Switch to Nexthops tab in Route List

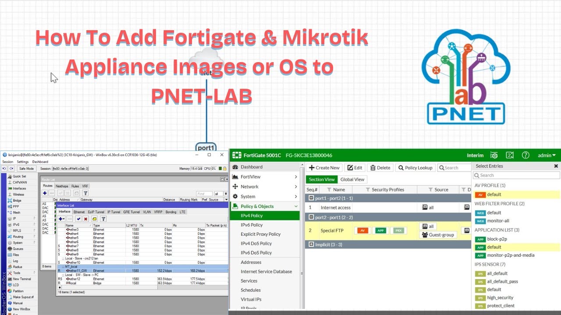tap(62, 186)
